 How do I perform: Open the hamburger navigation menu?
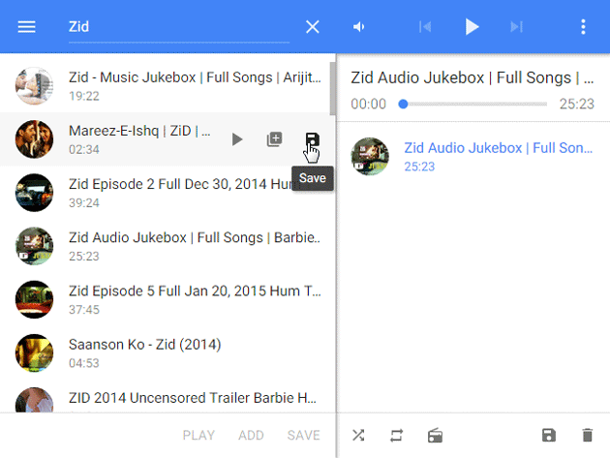pyautogui.click(x=26, y=27)
